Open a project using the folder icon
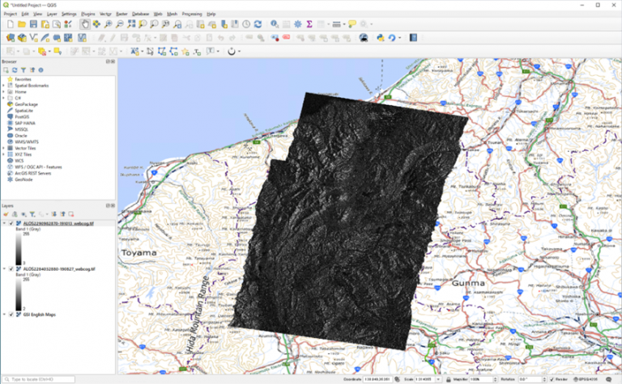The image size is (622, 384). (22, 24)
